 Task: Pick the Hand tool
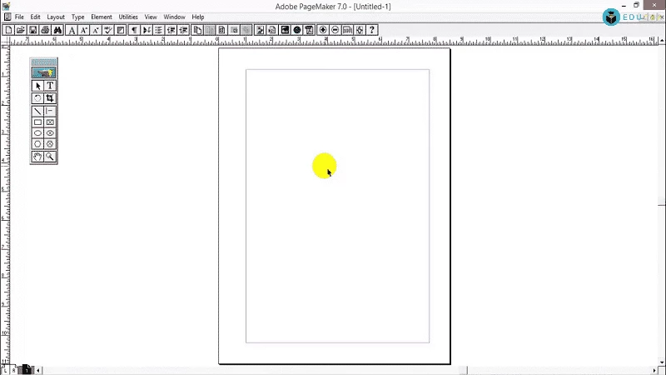pos(37,157)
